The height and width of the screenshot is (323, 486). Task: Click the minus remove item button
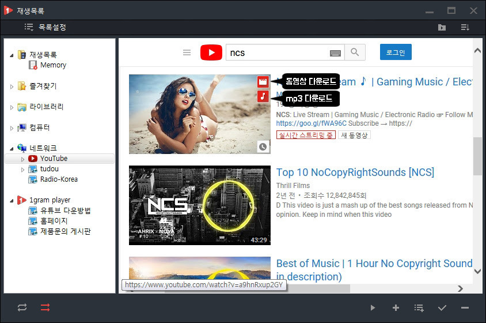[x=465, y=308]
